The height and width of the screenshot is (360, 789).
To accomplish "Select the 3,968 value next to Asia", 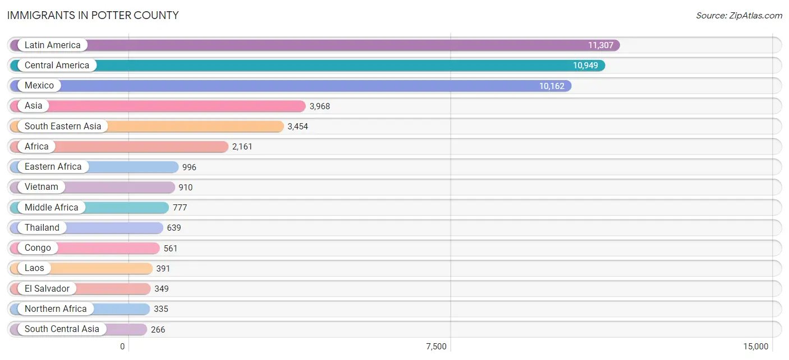I will click(320, 106).
